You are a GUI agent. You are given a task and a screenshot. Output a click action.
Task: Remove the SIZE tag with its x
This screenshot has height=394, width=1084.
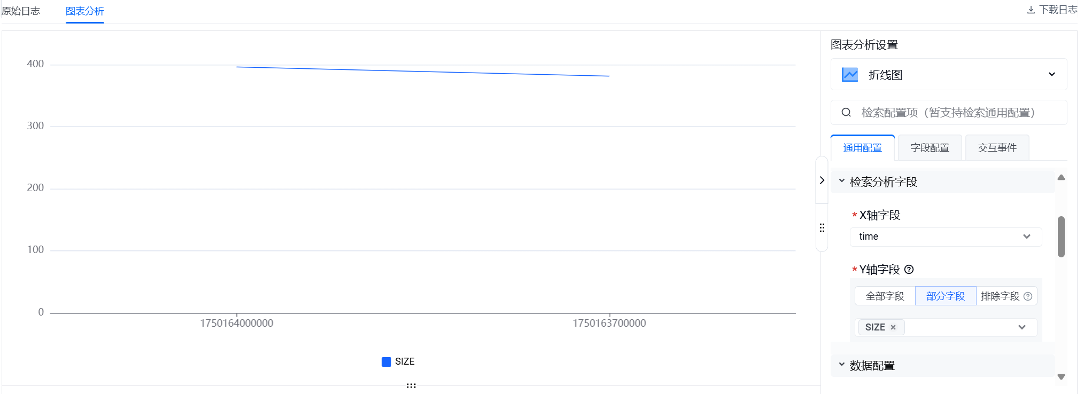(x=893, y=327)
